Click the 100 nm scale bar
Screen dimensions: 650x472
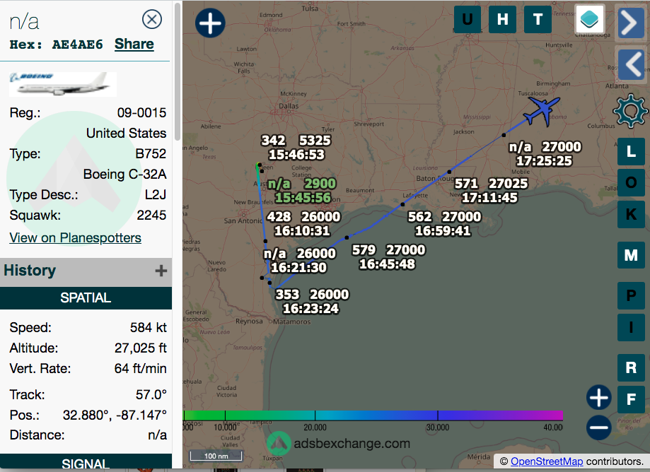[x=216, y=456]
